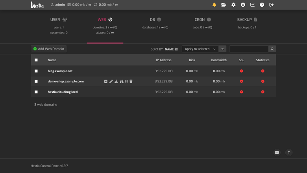Click the Disk column header
This screenshot has width=307, height=173.
192,60
